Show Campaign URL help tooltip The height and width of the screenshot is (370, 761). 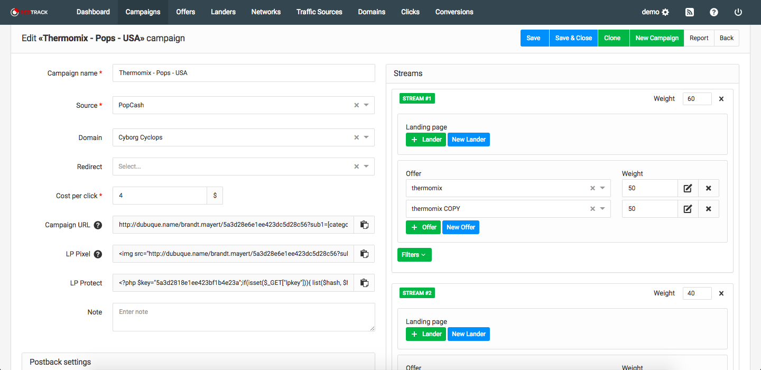98,225
